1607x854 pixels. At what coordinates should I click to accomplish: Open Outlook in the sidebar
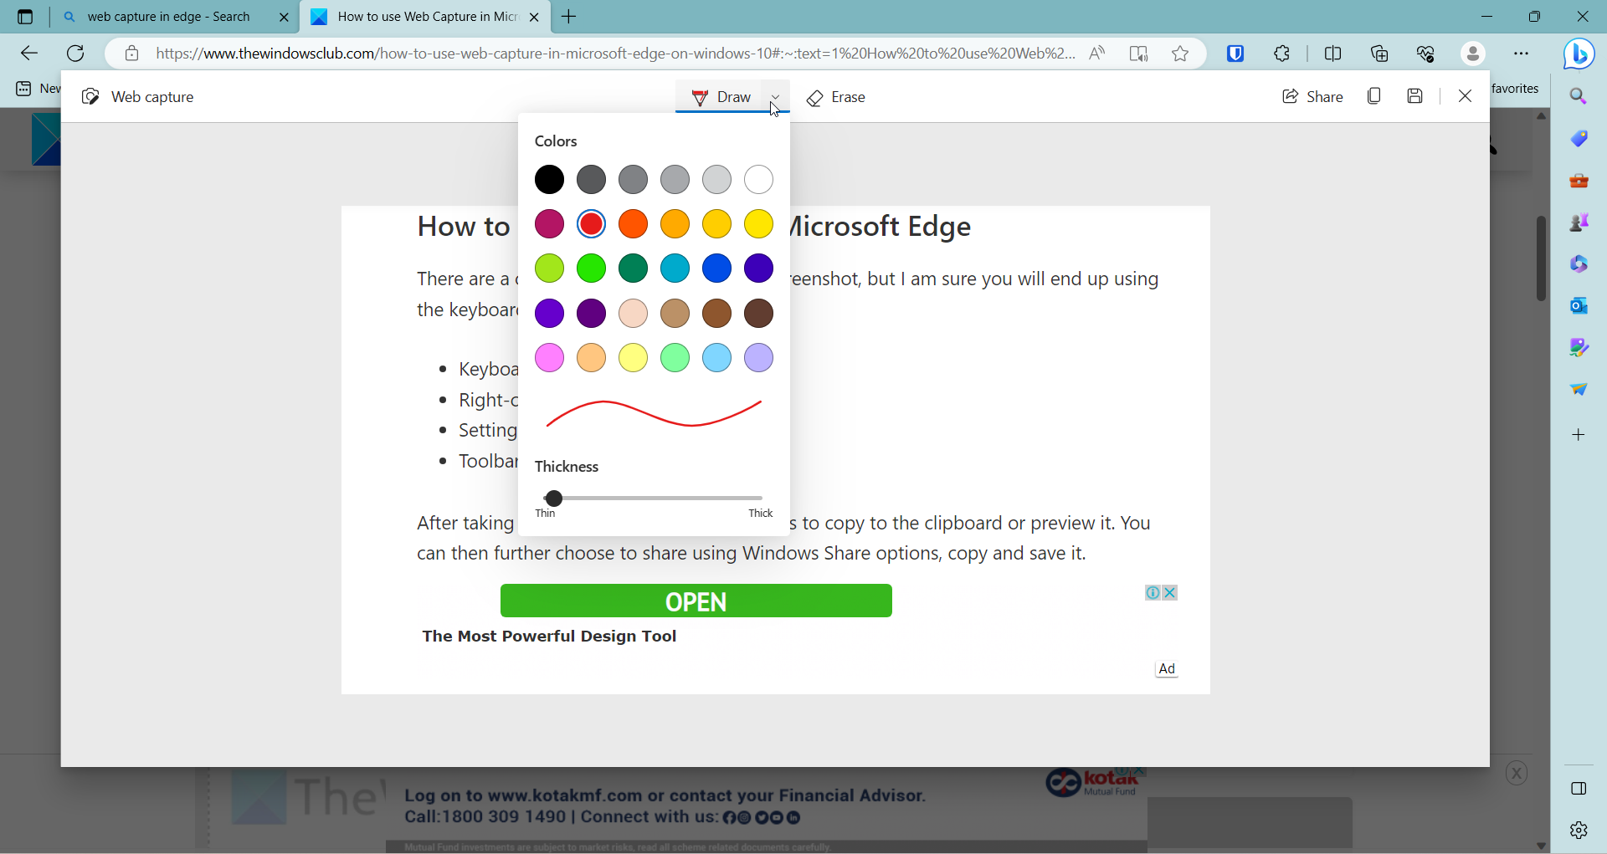[x=1579, y=306]
